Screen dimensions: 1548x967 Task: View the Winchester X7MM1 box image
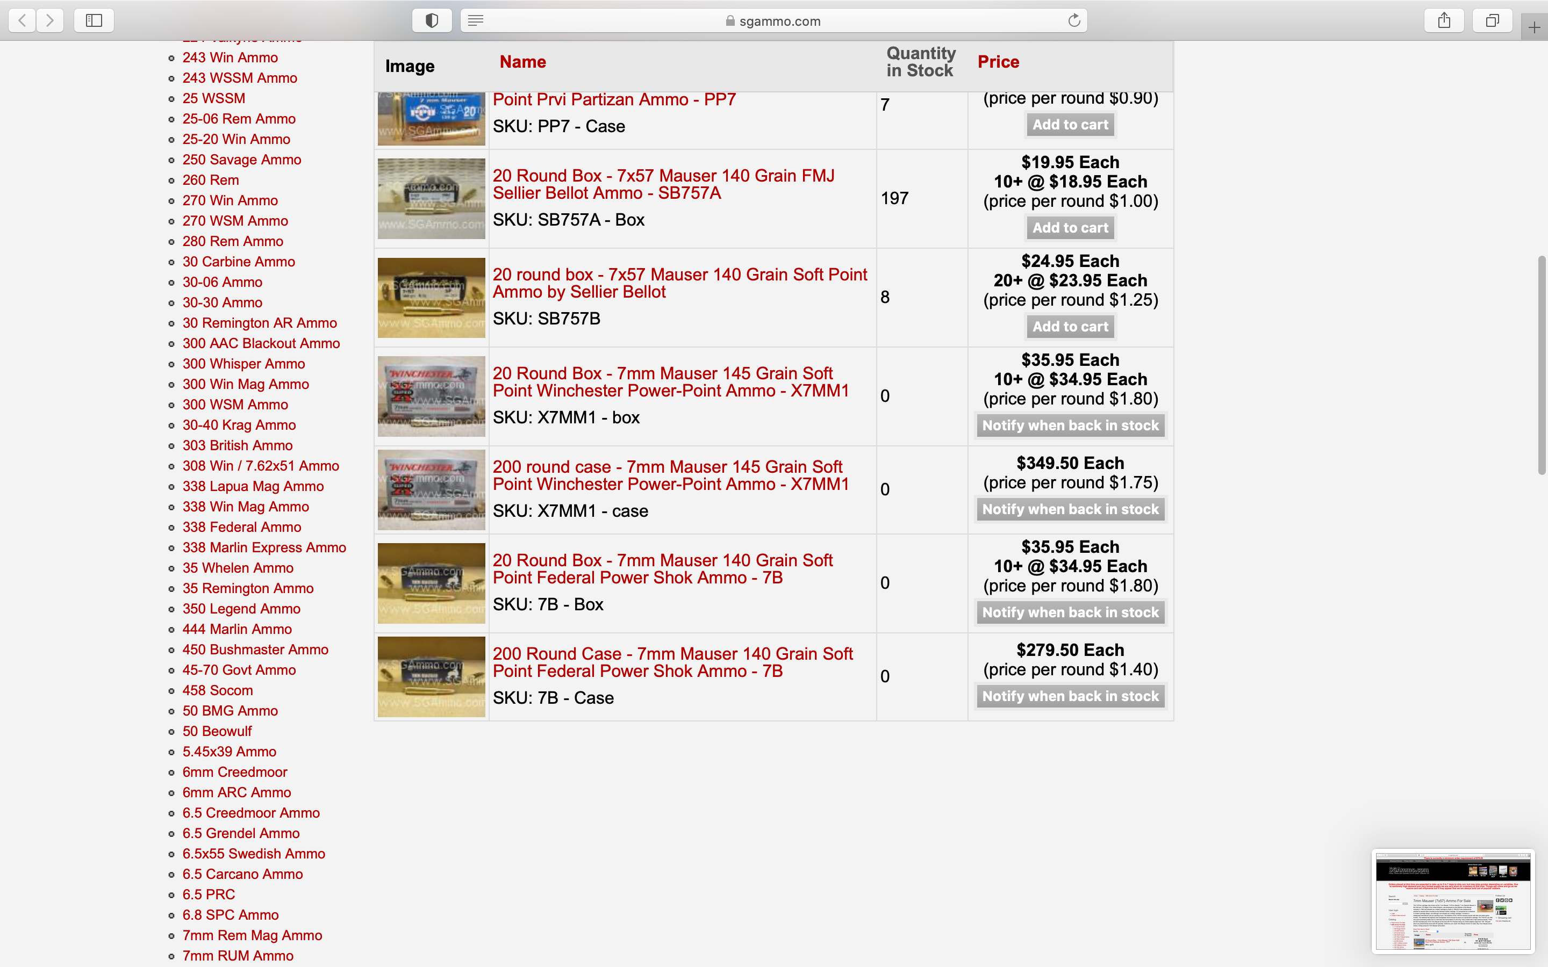[432, 396]
